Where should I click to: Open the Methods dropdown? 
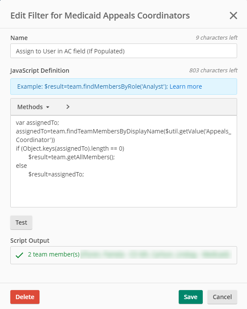click(33, 107)
